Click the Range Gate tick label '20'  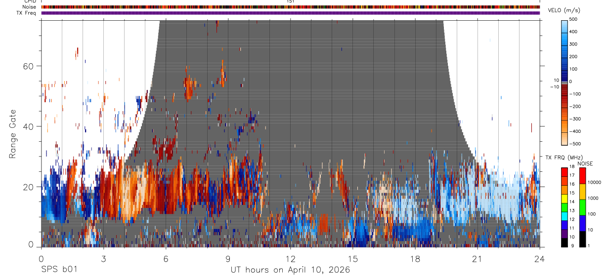(29, 187)
